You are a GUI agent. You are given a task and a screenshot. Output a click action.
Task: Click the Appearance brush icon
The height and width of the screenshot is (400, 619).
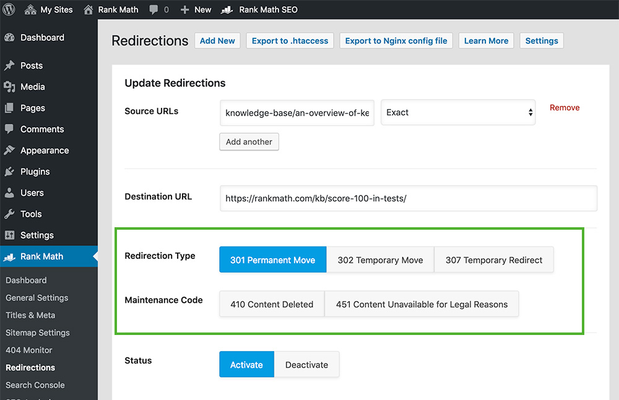click(x=9, y=150)
